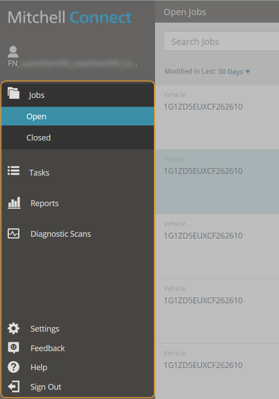Click the Modified In Last label

coord(190,71)
